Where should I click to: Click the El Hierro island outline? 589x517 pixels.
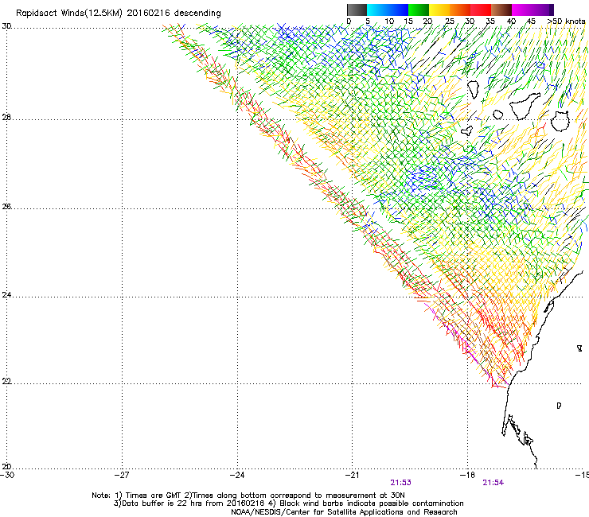pyautogui.click(x=467, y=130)
